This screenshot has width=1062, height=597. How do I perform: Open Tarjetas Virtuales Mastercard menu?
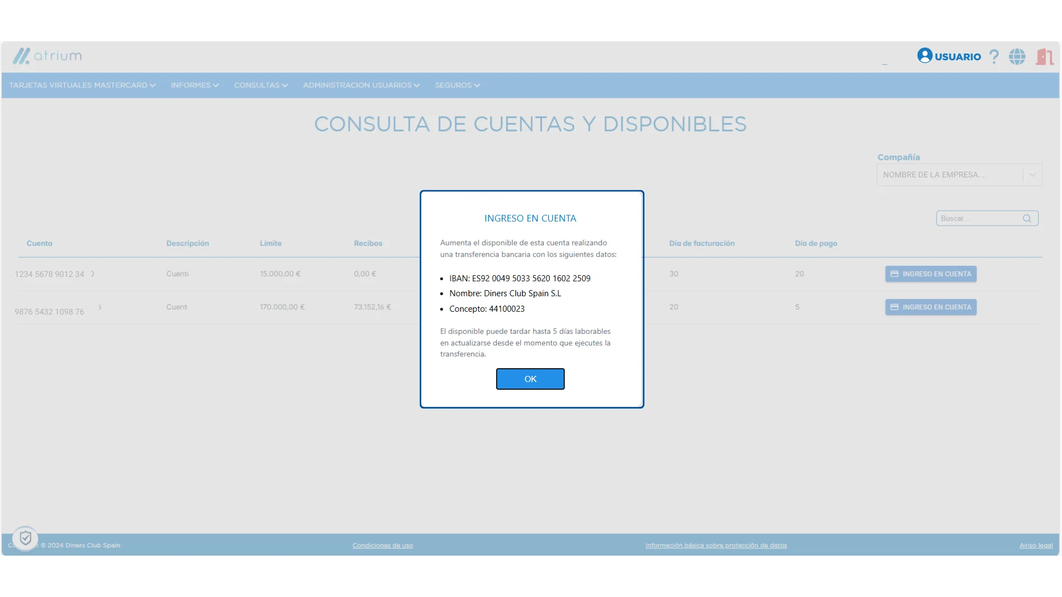(82, 85)
